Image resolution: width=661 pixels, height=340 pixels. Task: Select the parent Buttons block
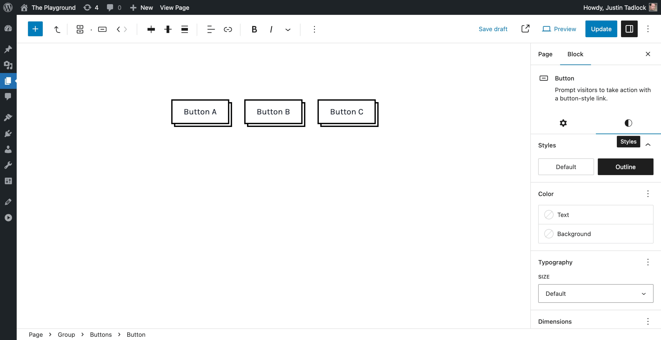click(80, 29)
